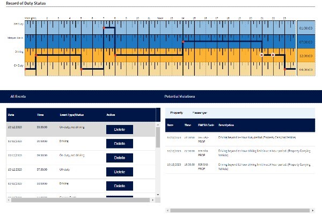Image resolution: width=322 pixels, height=214 pixels.
Task: Open the first Driving beyond 14 hour violation row
Action: pos(240,139)
